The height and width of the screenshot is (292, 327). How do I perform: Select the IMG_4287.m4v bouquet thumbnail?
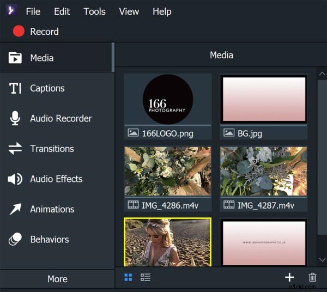[x=264, y=171]
